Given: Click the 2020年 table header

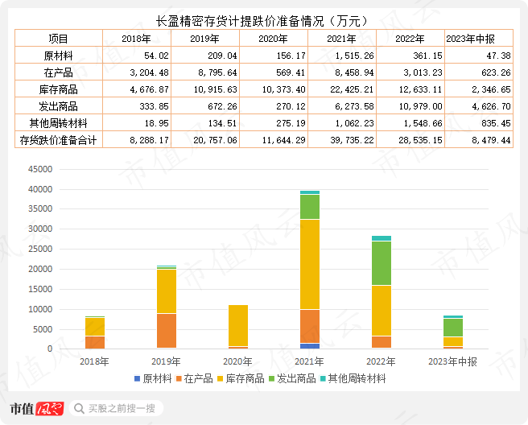Looking at the screenshot, I should click(x=274, y=39).
